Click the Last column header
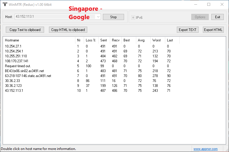Screen dimensions: 229x152 pyautogui.click(x=172, y=40)
